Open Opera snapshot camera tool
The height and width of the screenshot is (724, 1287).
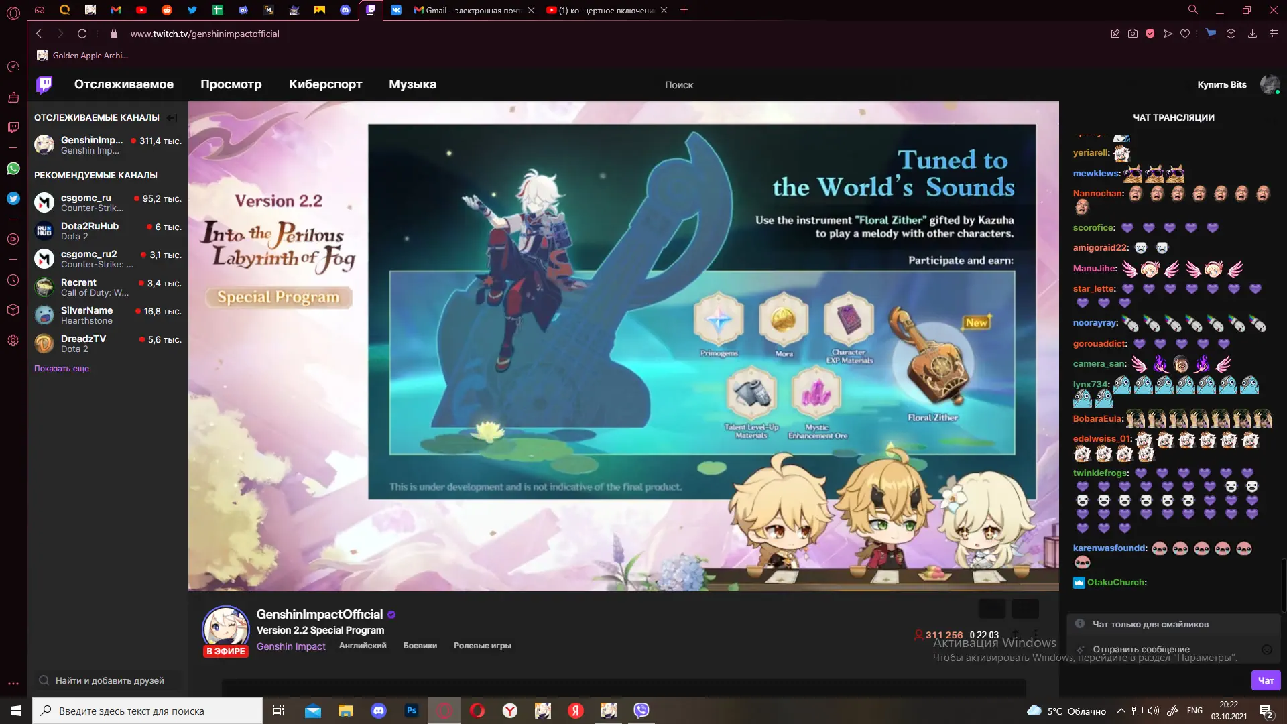click(x=1133, y=34)
